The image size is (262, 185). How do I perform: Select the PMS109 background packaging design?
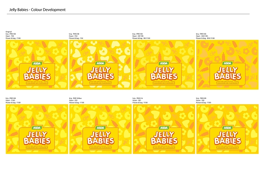pyautogui.click(x=227, y=129)
